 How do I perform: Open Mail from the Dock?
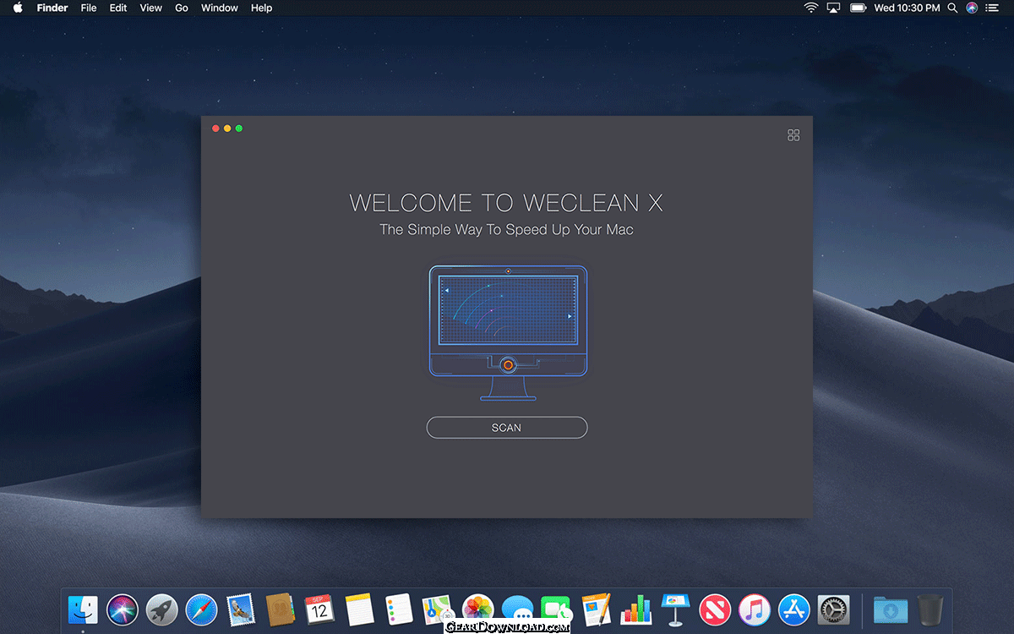241,609
